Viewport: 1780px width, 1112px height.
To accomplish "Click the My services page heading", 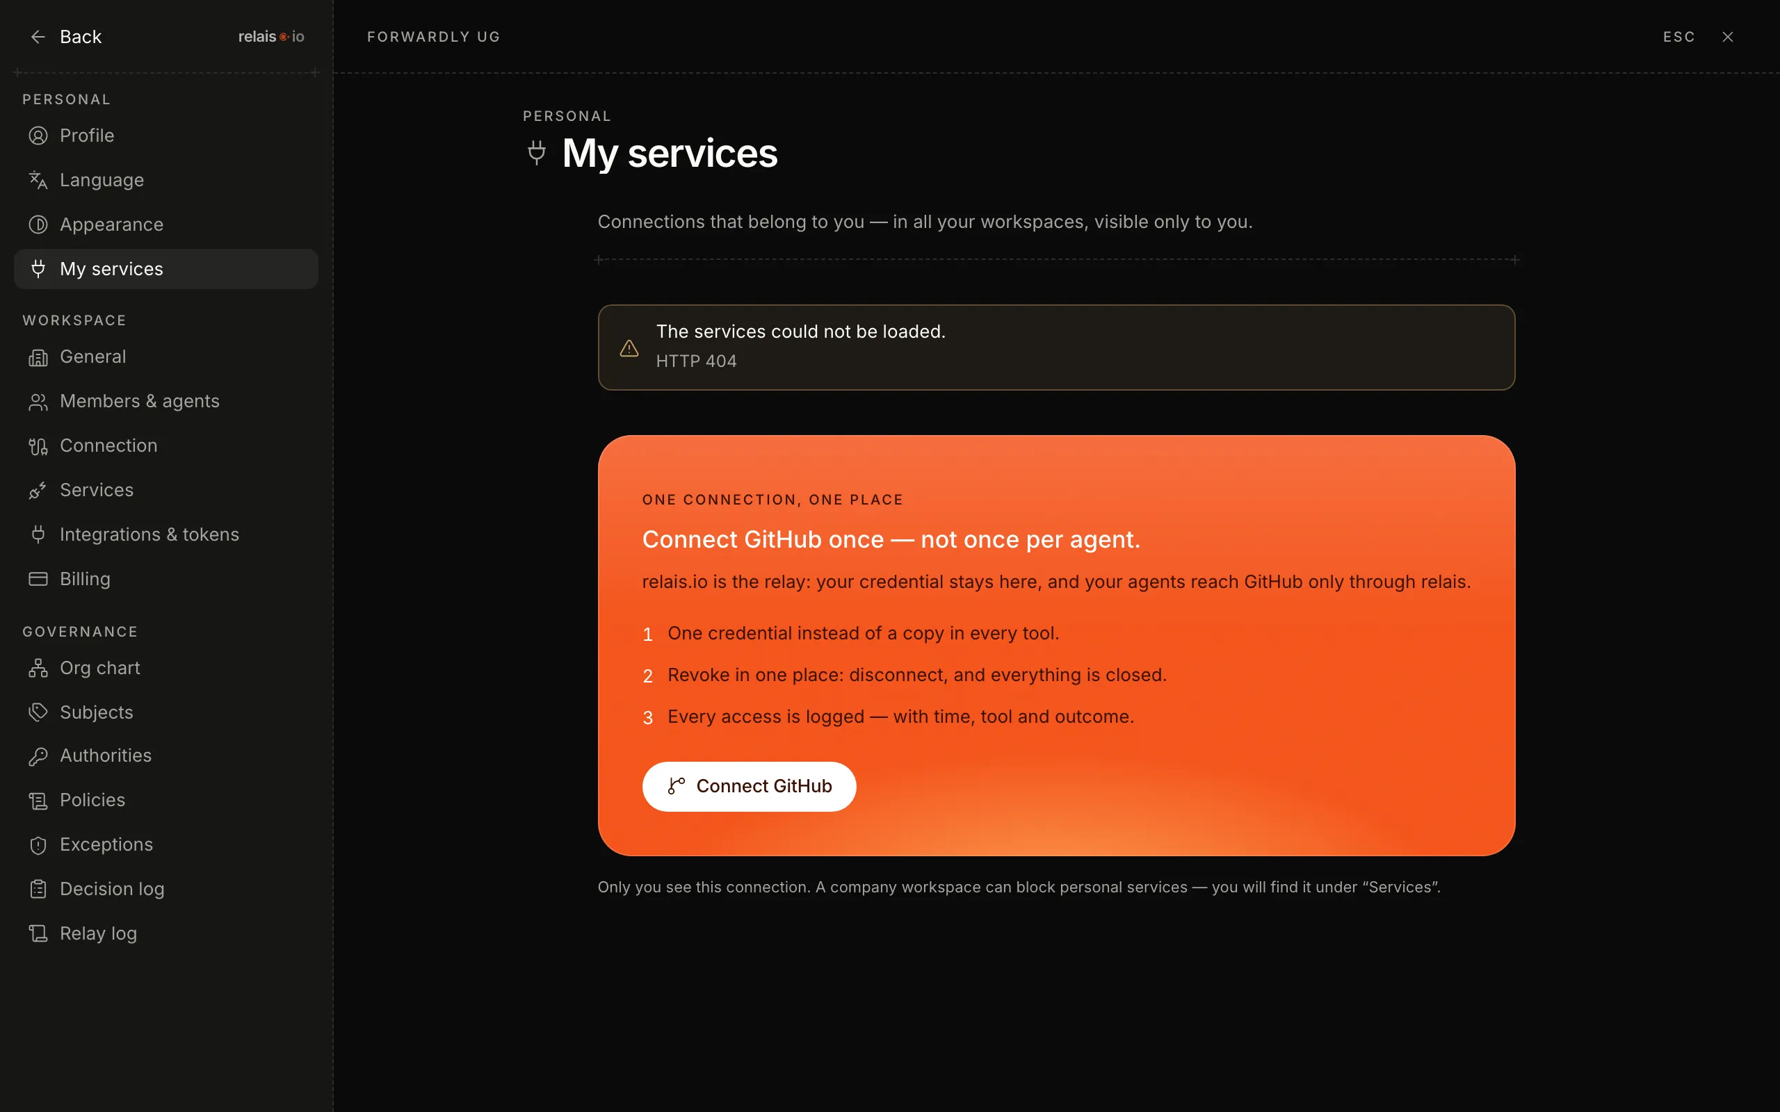I will 670,153.
